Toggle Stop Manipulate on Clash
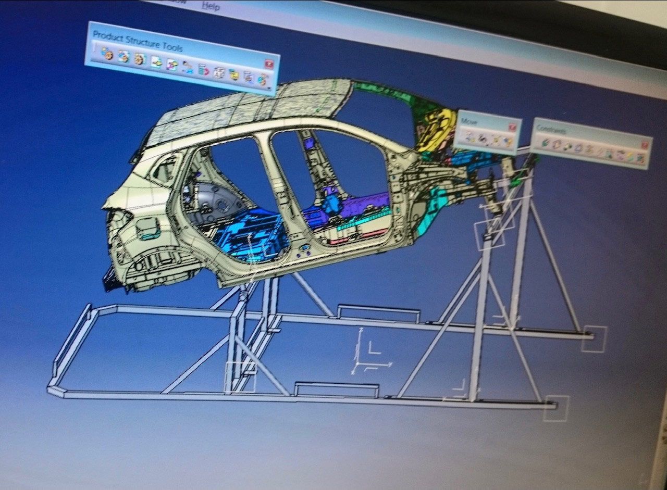Image resolution: width=667 pixels, height=490 pixels. coord(508,142)
